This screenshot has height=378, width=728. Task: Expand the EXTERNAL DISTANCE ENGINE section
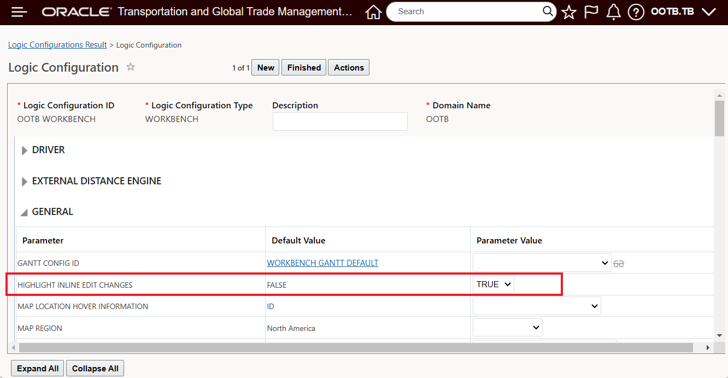(25, 182)
